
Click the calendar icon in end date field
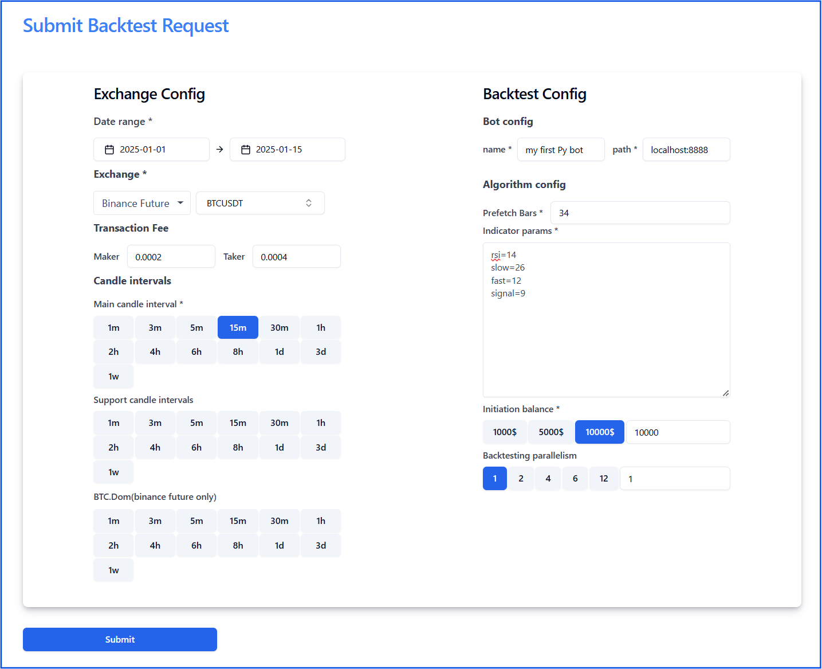coord(246,150)
